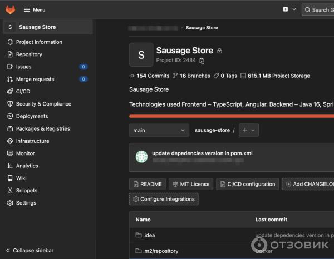This screenshot has width=334, height=259.
Task: Click the Deployments icon
Action: click(x=10, y=116)
